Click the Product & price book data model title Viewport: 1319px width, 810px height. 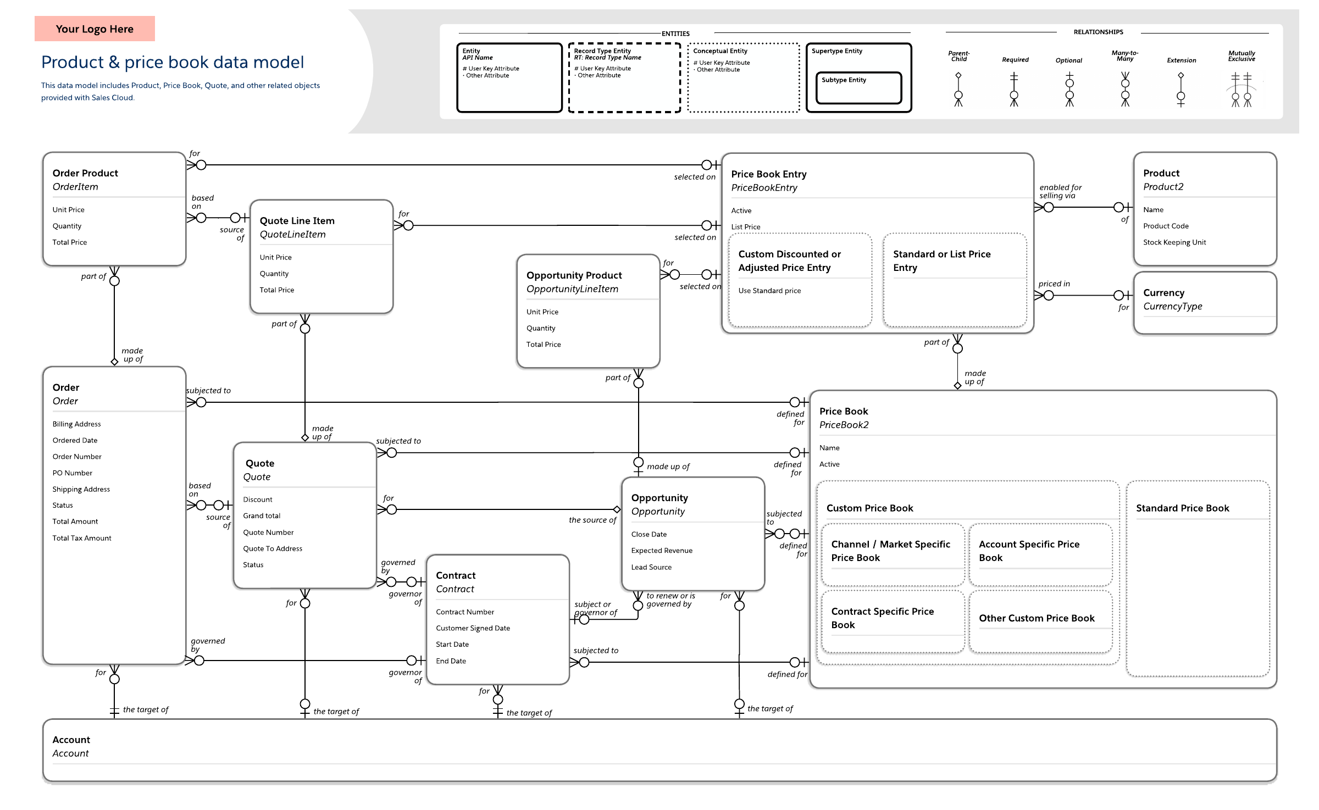pos(173,62)
